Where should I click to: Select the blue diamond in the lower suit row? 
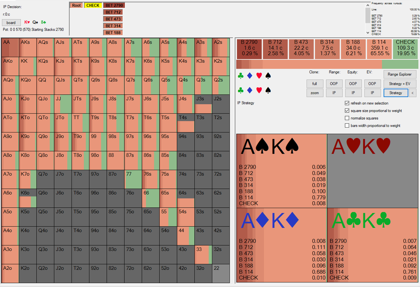[x=250, y=90]
